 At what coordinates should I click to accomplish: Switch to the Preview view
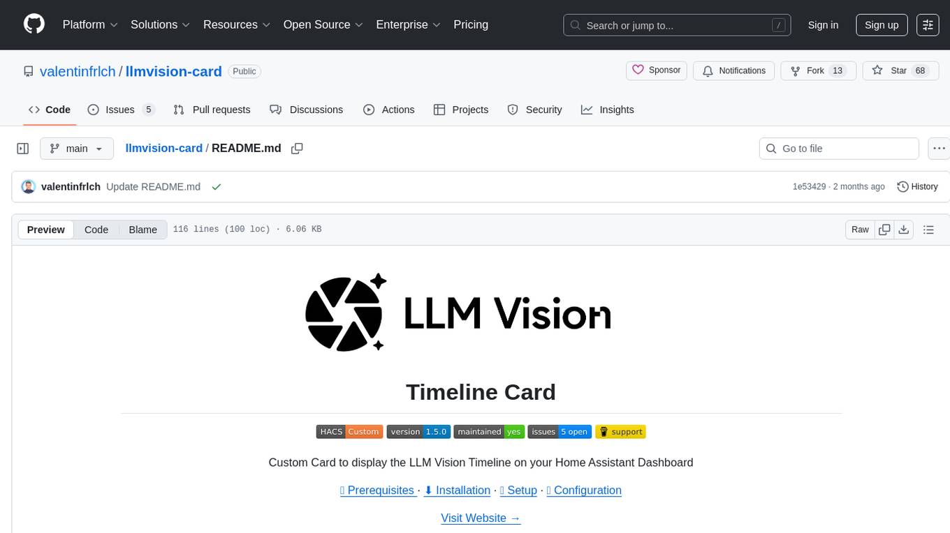point(46,230)
